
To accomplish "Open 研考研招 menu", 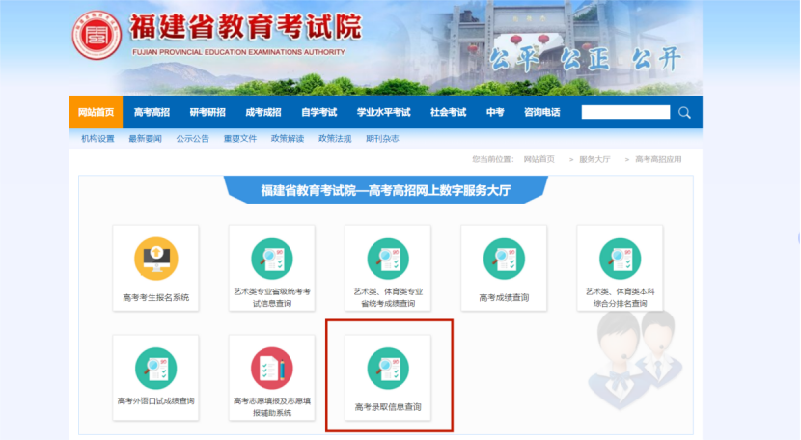I will pyautogui.click(x=207, y=112).
